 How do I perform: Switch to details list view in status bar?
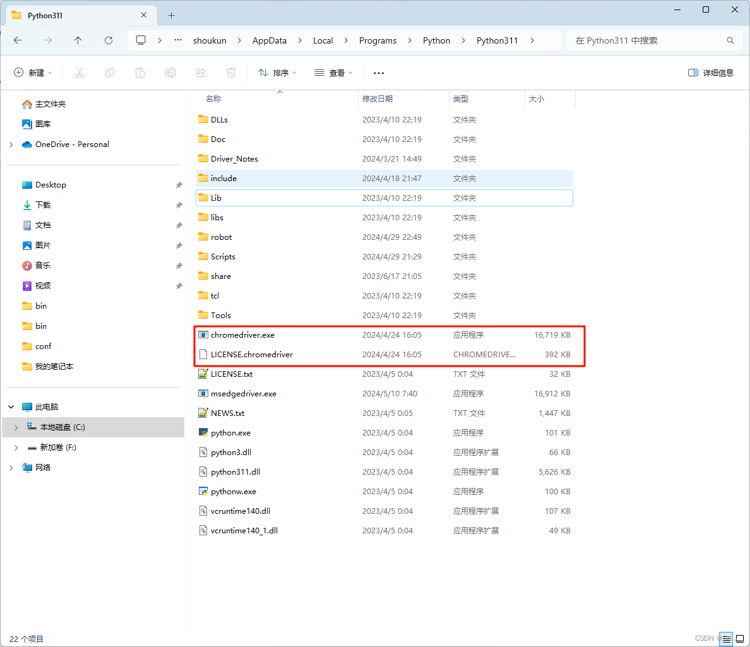point(727,638)
